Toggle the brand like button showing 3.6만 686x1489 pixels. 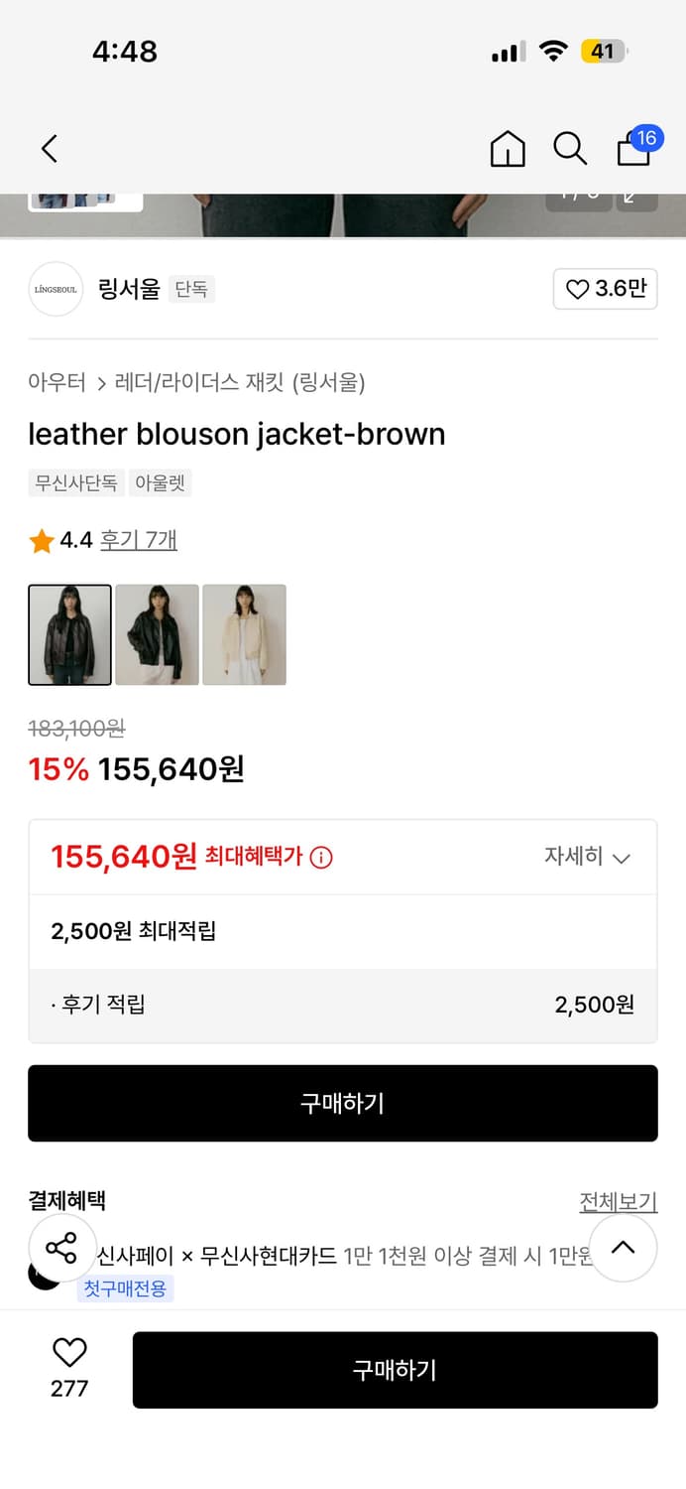tap(605, 289)
